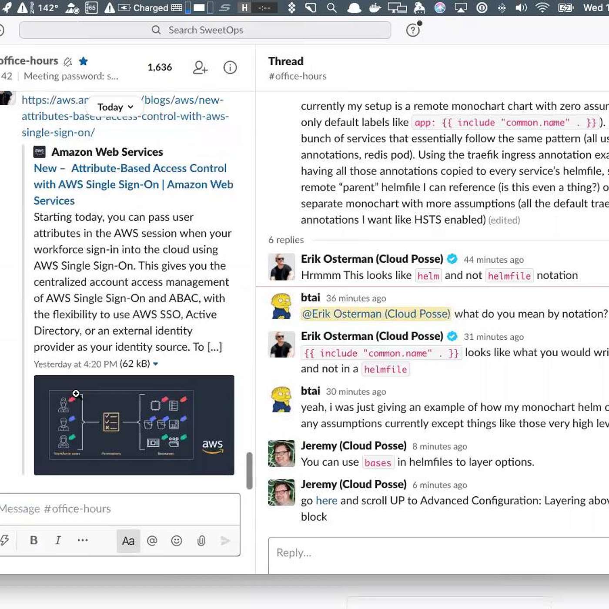The image size is (609, 609).
Task: Expand attachment options arrow next to 62 kB
Action: click(156, 364)
